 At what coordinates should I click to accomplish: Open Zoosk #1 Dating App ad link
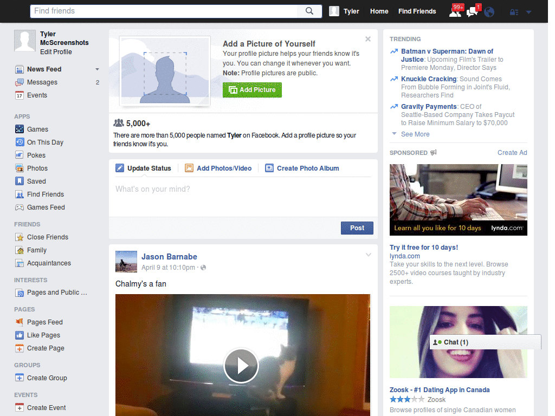pyautogui.click(x=440, y=390)
